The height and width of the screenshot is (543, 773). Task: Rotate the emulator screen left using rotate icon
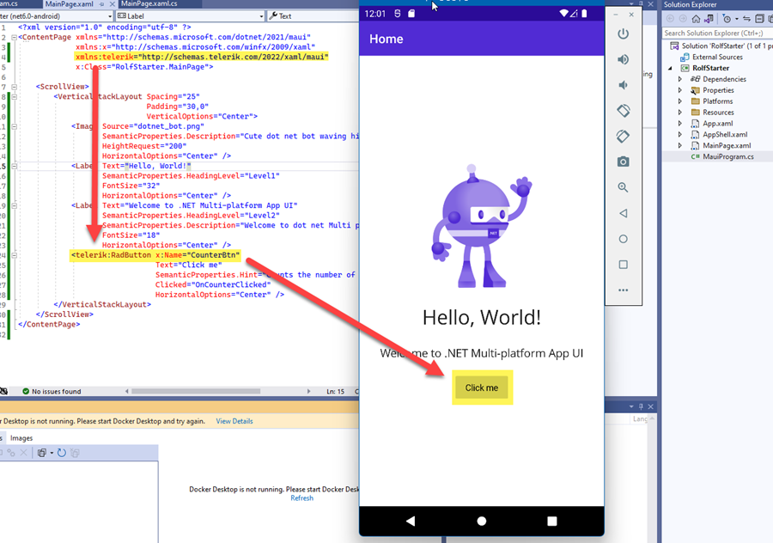(x=624, y=110)
